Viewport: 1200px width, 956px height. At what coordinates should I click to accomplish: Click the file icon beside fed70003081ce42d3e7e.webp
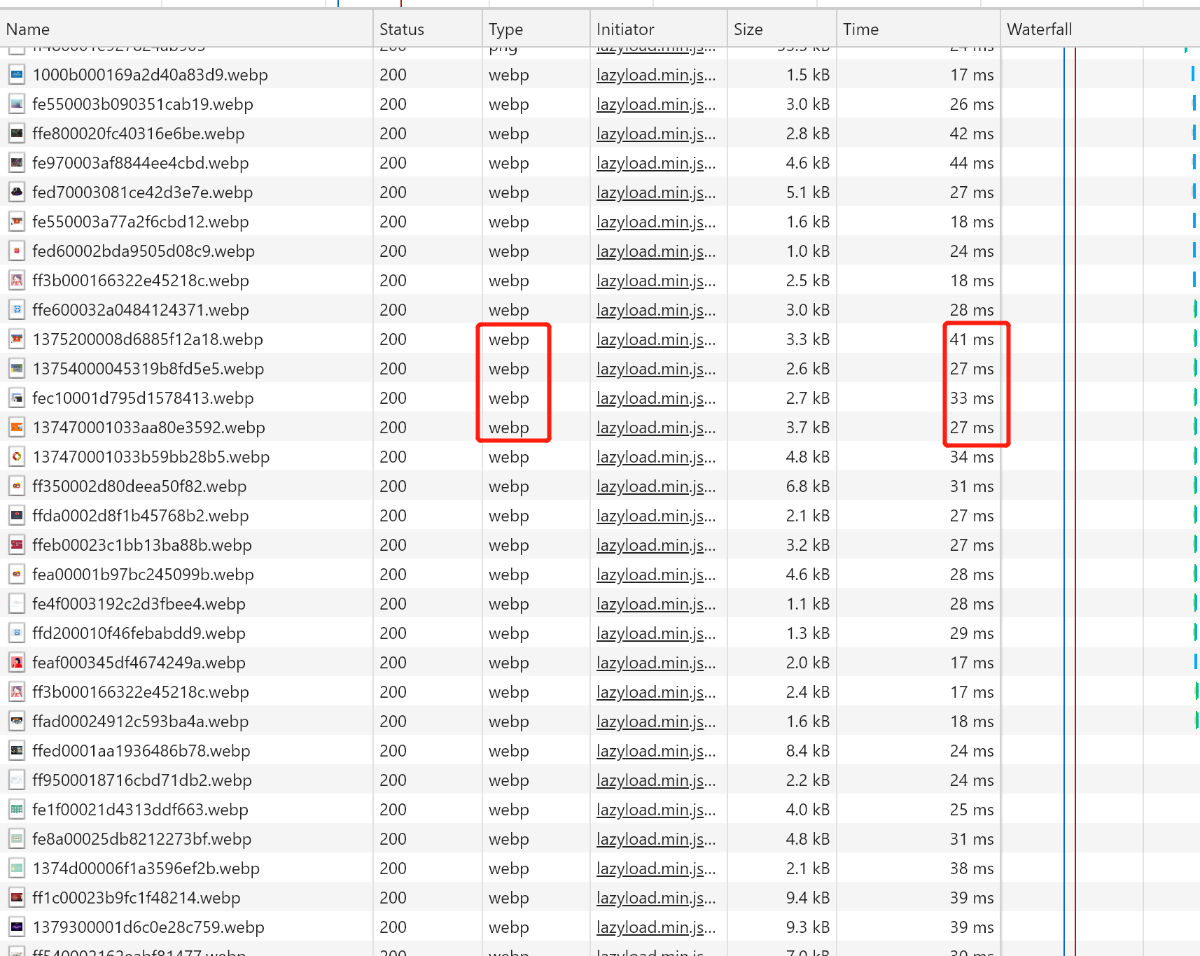point(17,192)
